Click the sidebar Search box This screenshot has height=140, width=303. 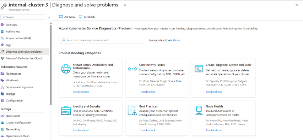pyautogui.click(x=23, y=17)
